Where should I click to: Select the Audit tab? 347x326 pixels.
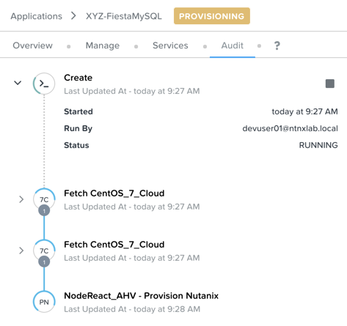[233, 45]
